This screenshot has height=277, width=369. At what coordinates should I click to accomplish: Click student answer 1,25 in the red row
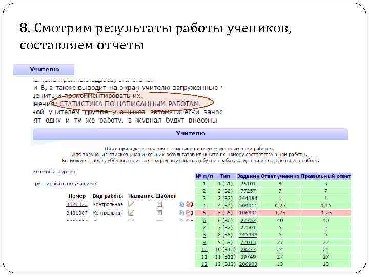(x=280, y=213)
